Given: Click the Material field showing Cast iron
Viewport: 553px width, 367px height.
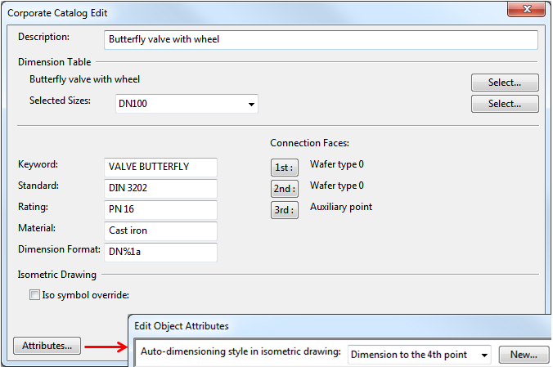Looking at the screenshot, I should click(160, 230).
